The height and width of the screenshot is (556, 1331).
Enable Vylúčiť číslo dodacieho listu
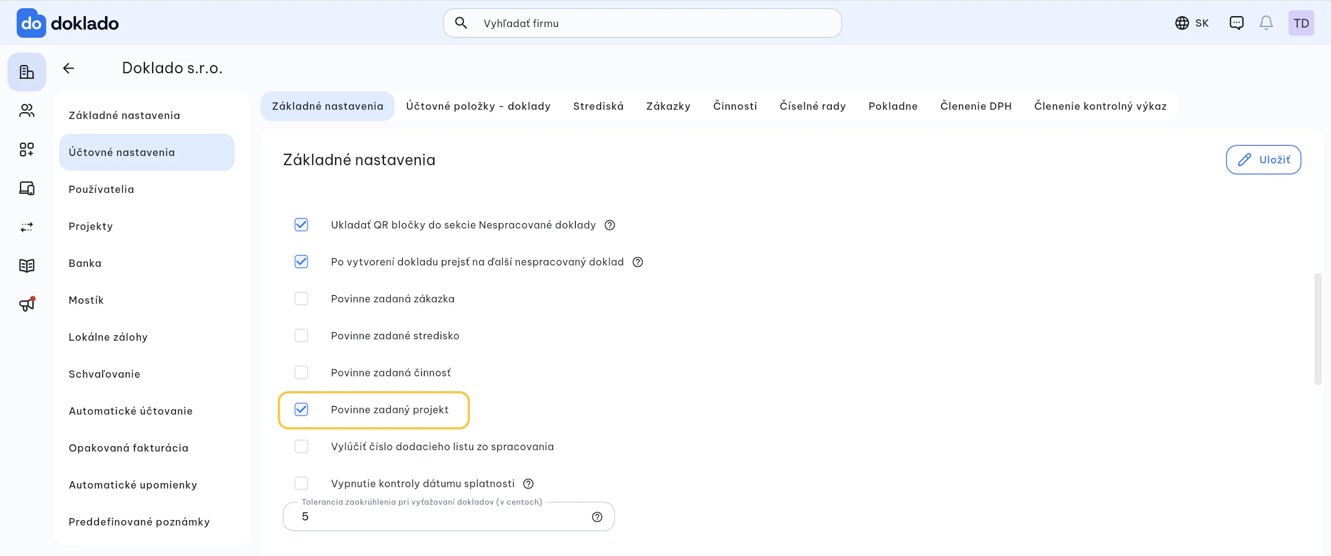(x=301, y=446)
